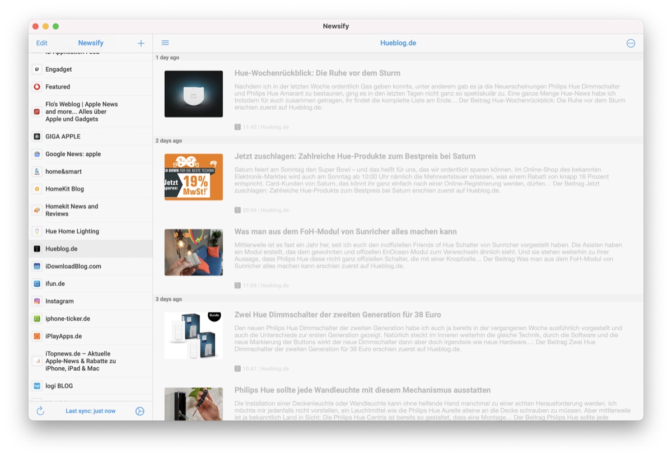Open settings gear icon in sidebar footer
Image resolution: width=672 pixels, height=458 pixels.
(140, 411)
